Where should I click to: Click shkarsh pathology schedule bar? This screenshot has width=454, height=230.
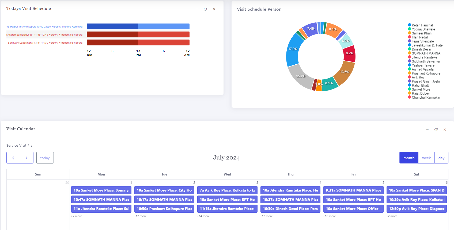[x=138, y=34]
